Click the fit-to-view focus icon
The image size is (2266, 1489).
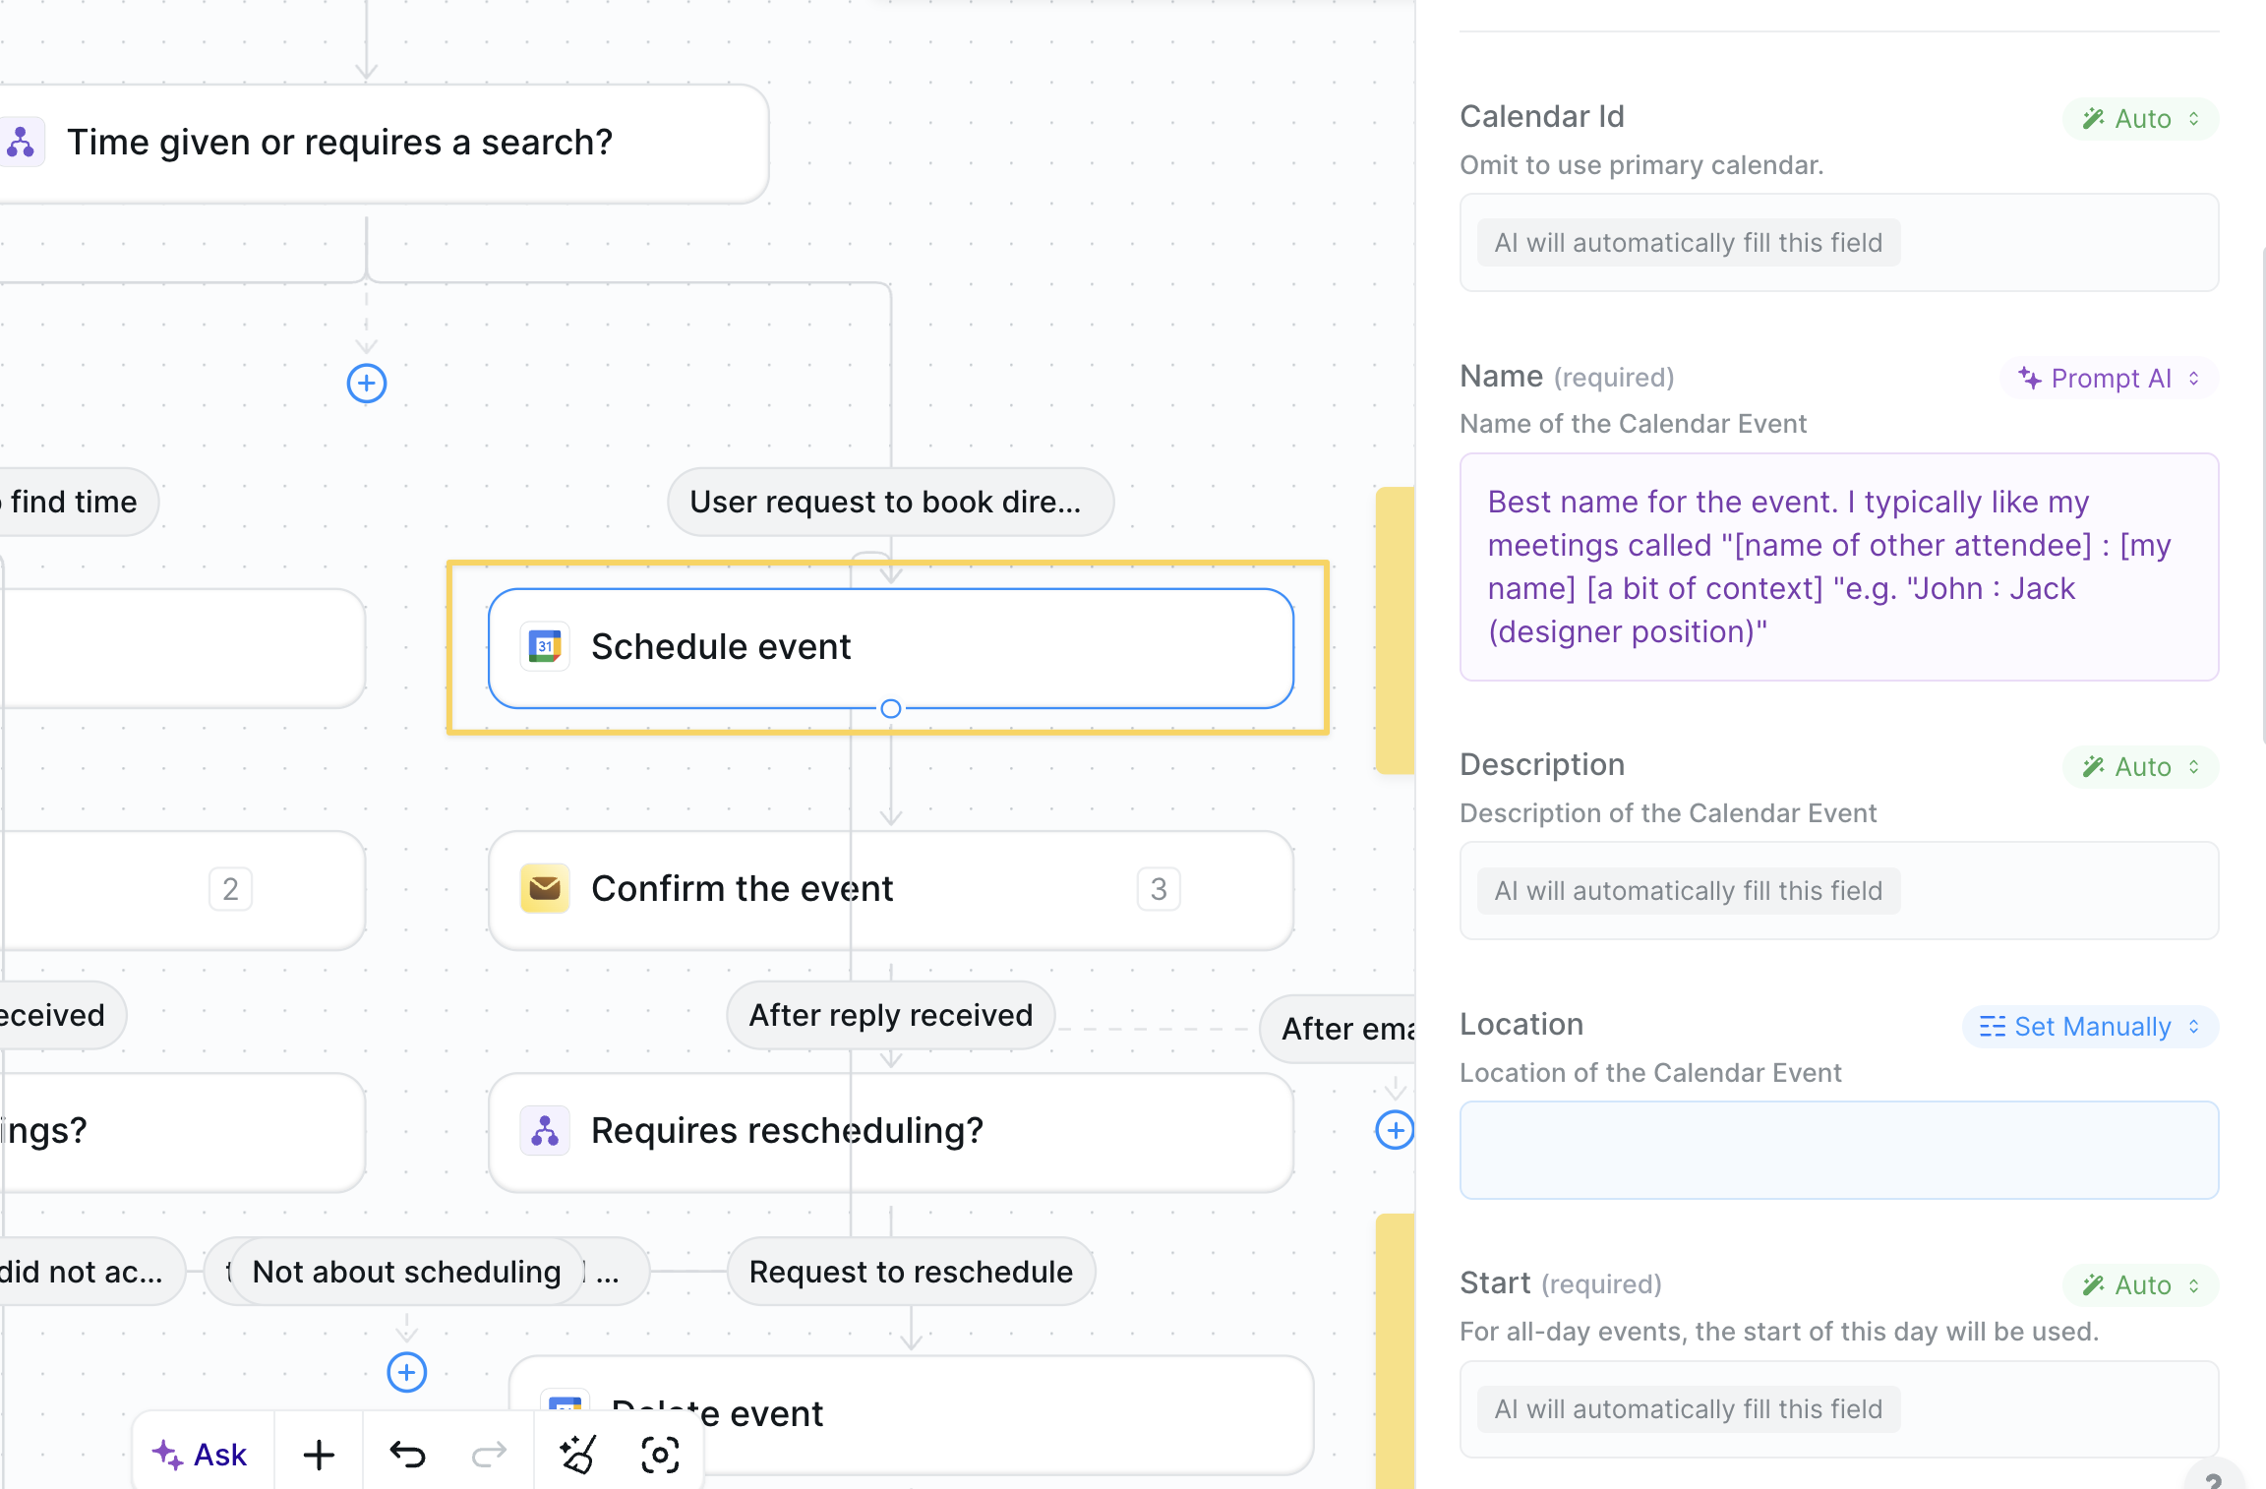click(x=660, y=1454)
